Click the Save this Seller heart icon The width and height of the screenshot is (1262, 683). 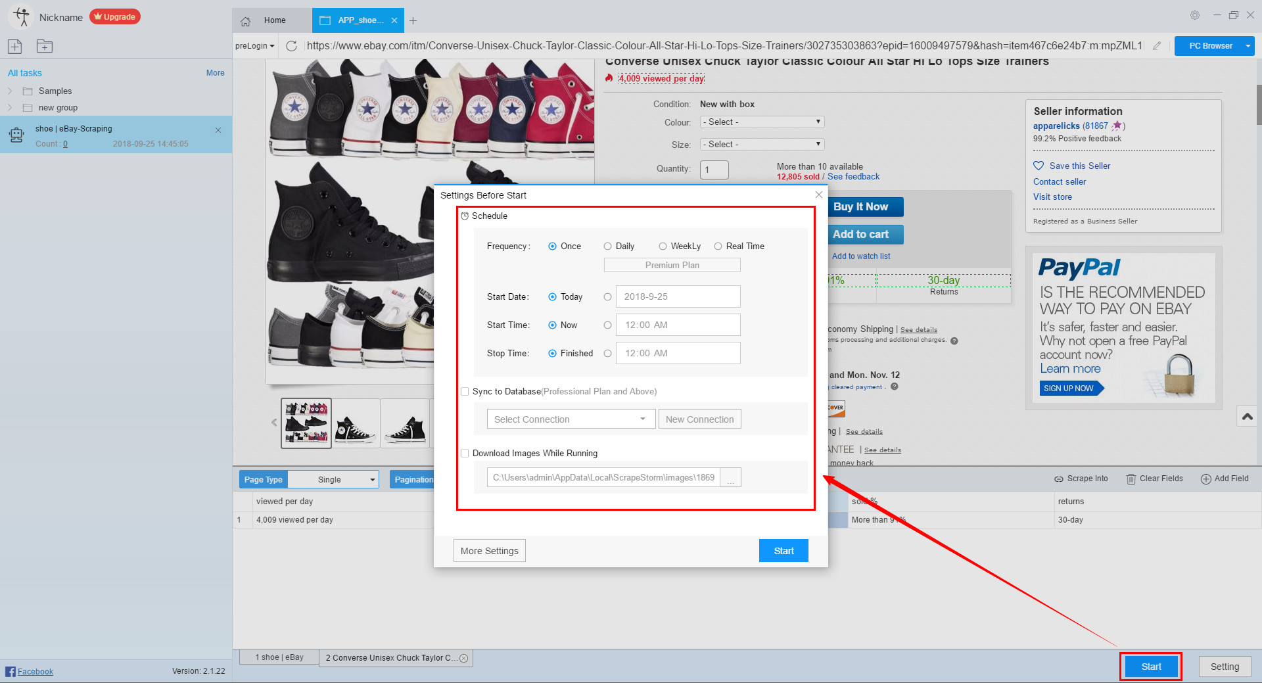[1039, 166]
